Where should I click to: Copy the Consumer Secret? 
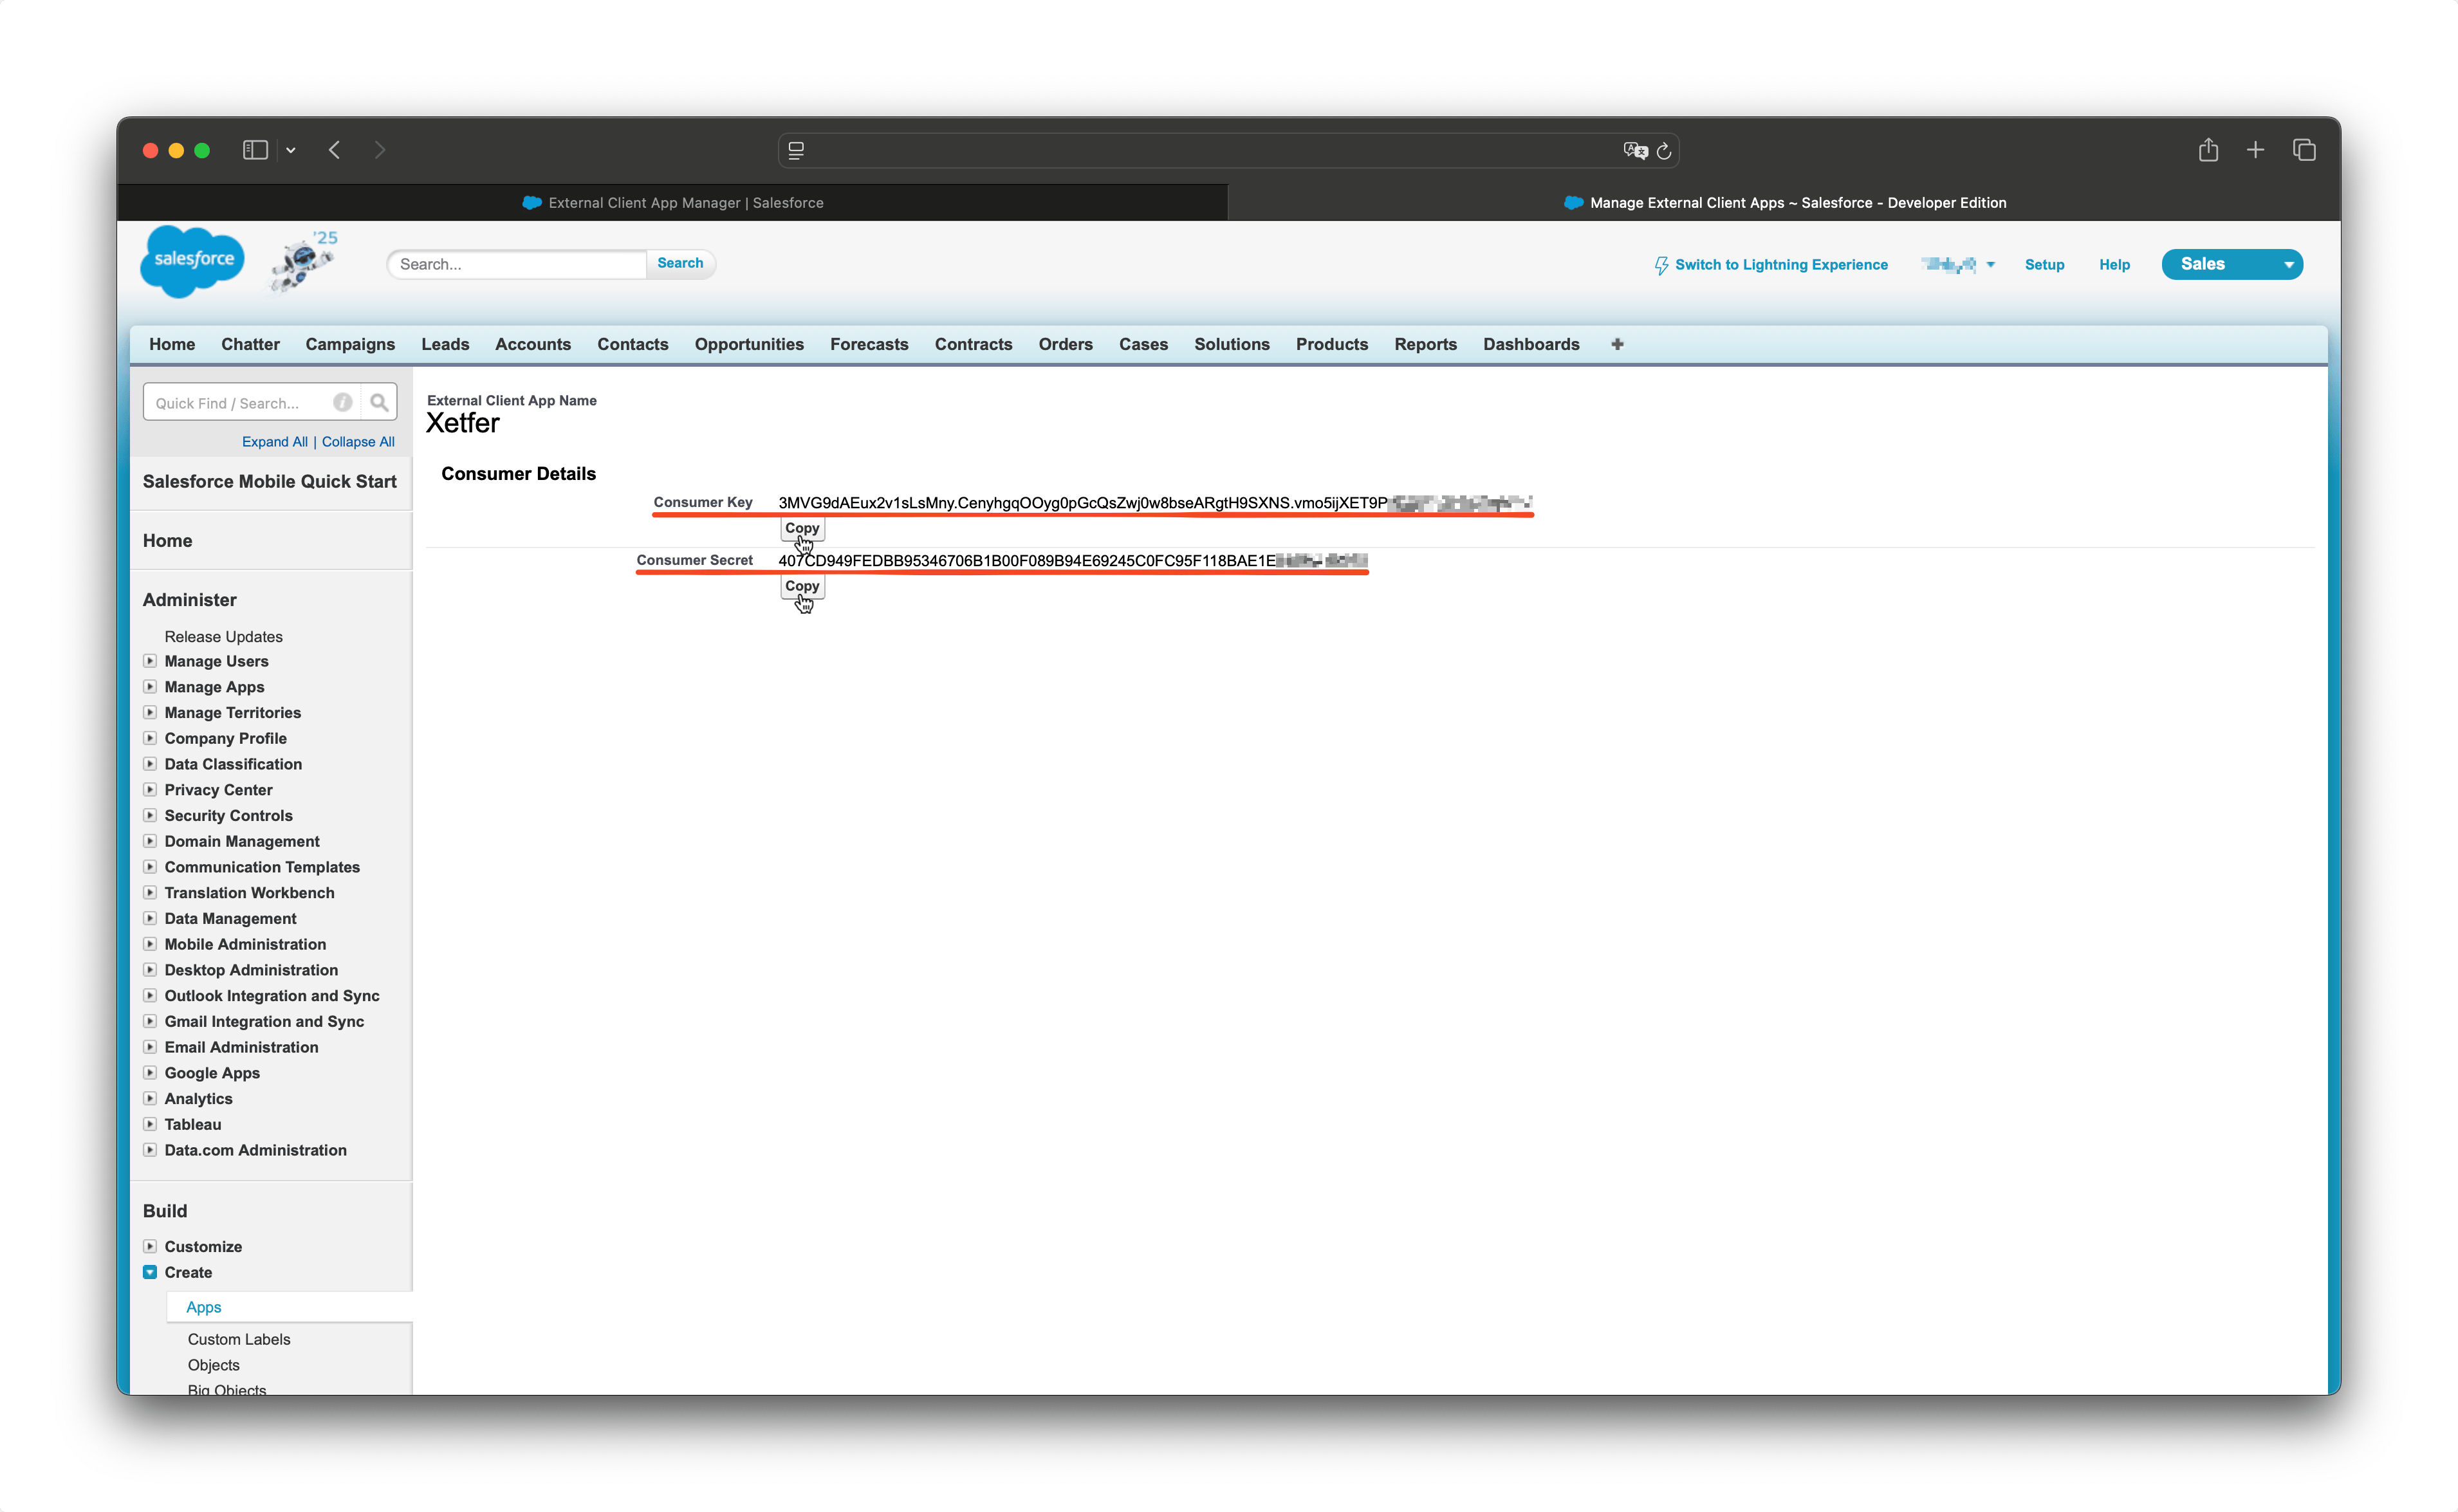click(802, 586)
